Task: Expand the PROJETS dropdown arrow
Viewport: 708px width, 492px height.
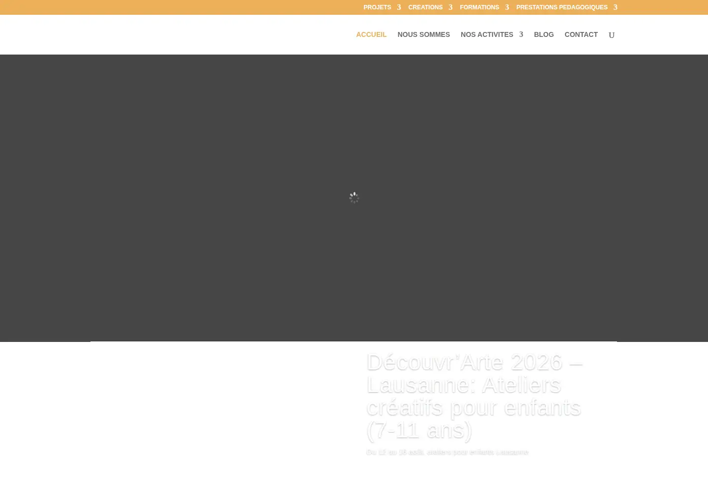Action: tap(399, 7)
